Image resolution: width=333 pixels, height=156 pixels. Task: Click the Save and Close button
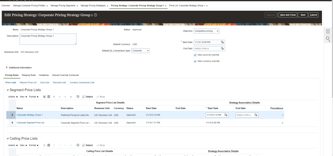point(287,15)
